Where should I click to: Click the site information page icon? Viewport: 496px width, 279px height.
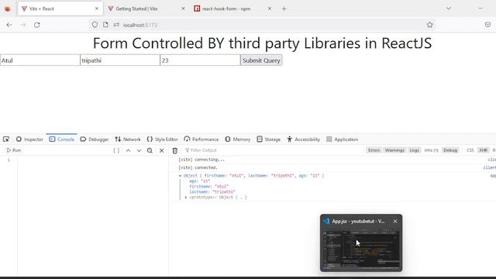pos(105,25)
